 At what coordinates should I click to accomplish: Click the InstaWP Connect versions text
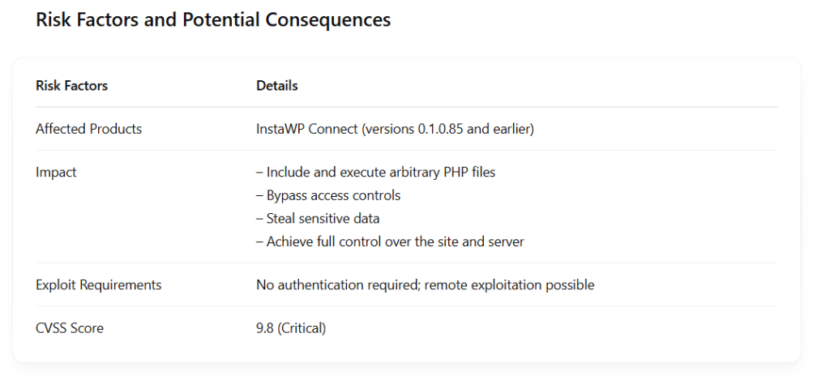click(x=395, y=129)
